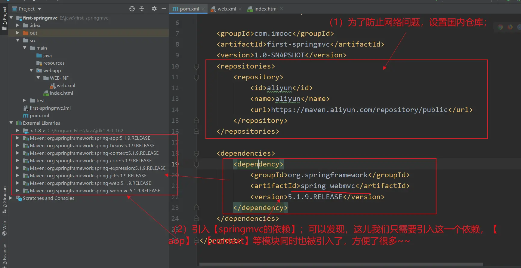
Task: Hide the Project panel with minimize icon
Action: tap(164, 9)
